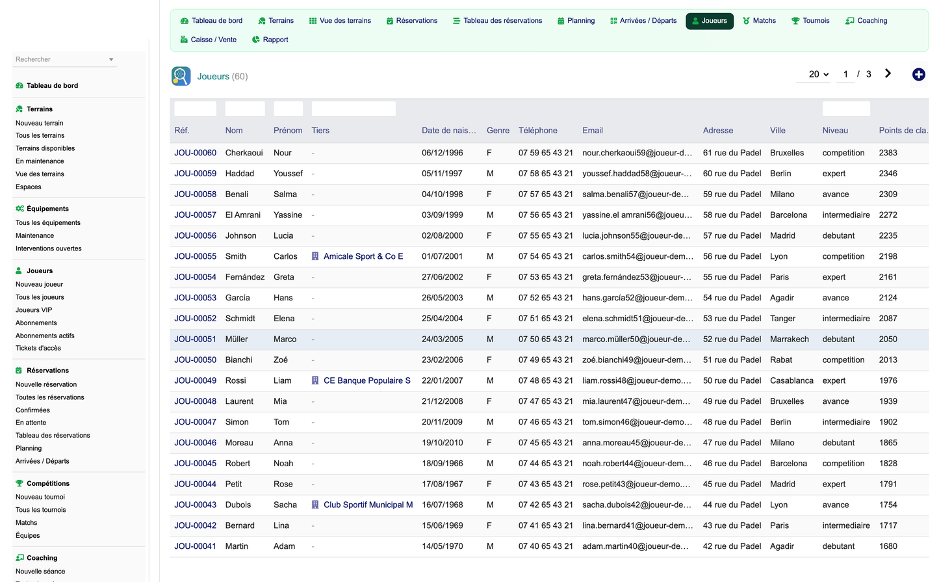
Task: Click the Terrains tab icon in top bar
Action: point(262,21)
